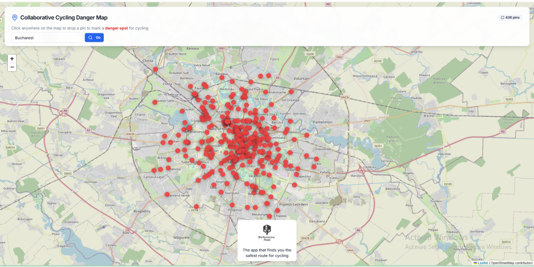534x267 pixels.
Task: Click the comment icon in pins badge
Action: point(503,17)
